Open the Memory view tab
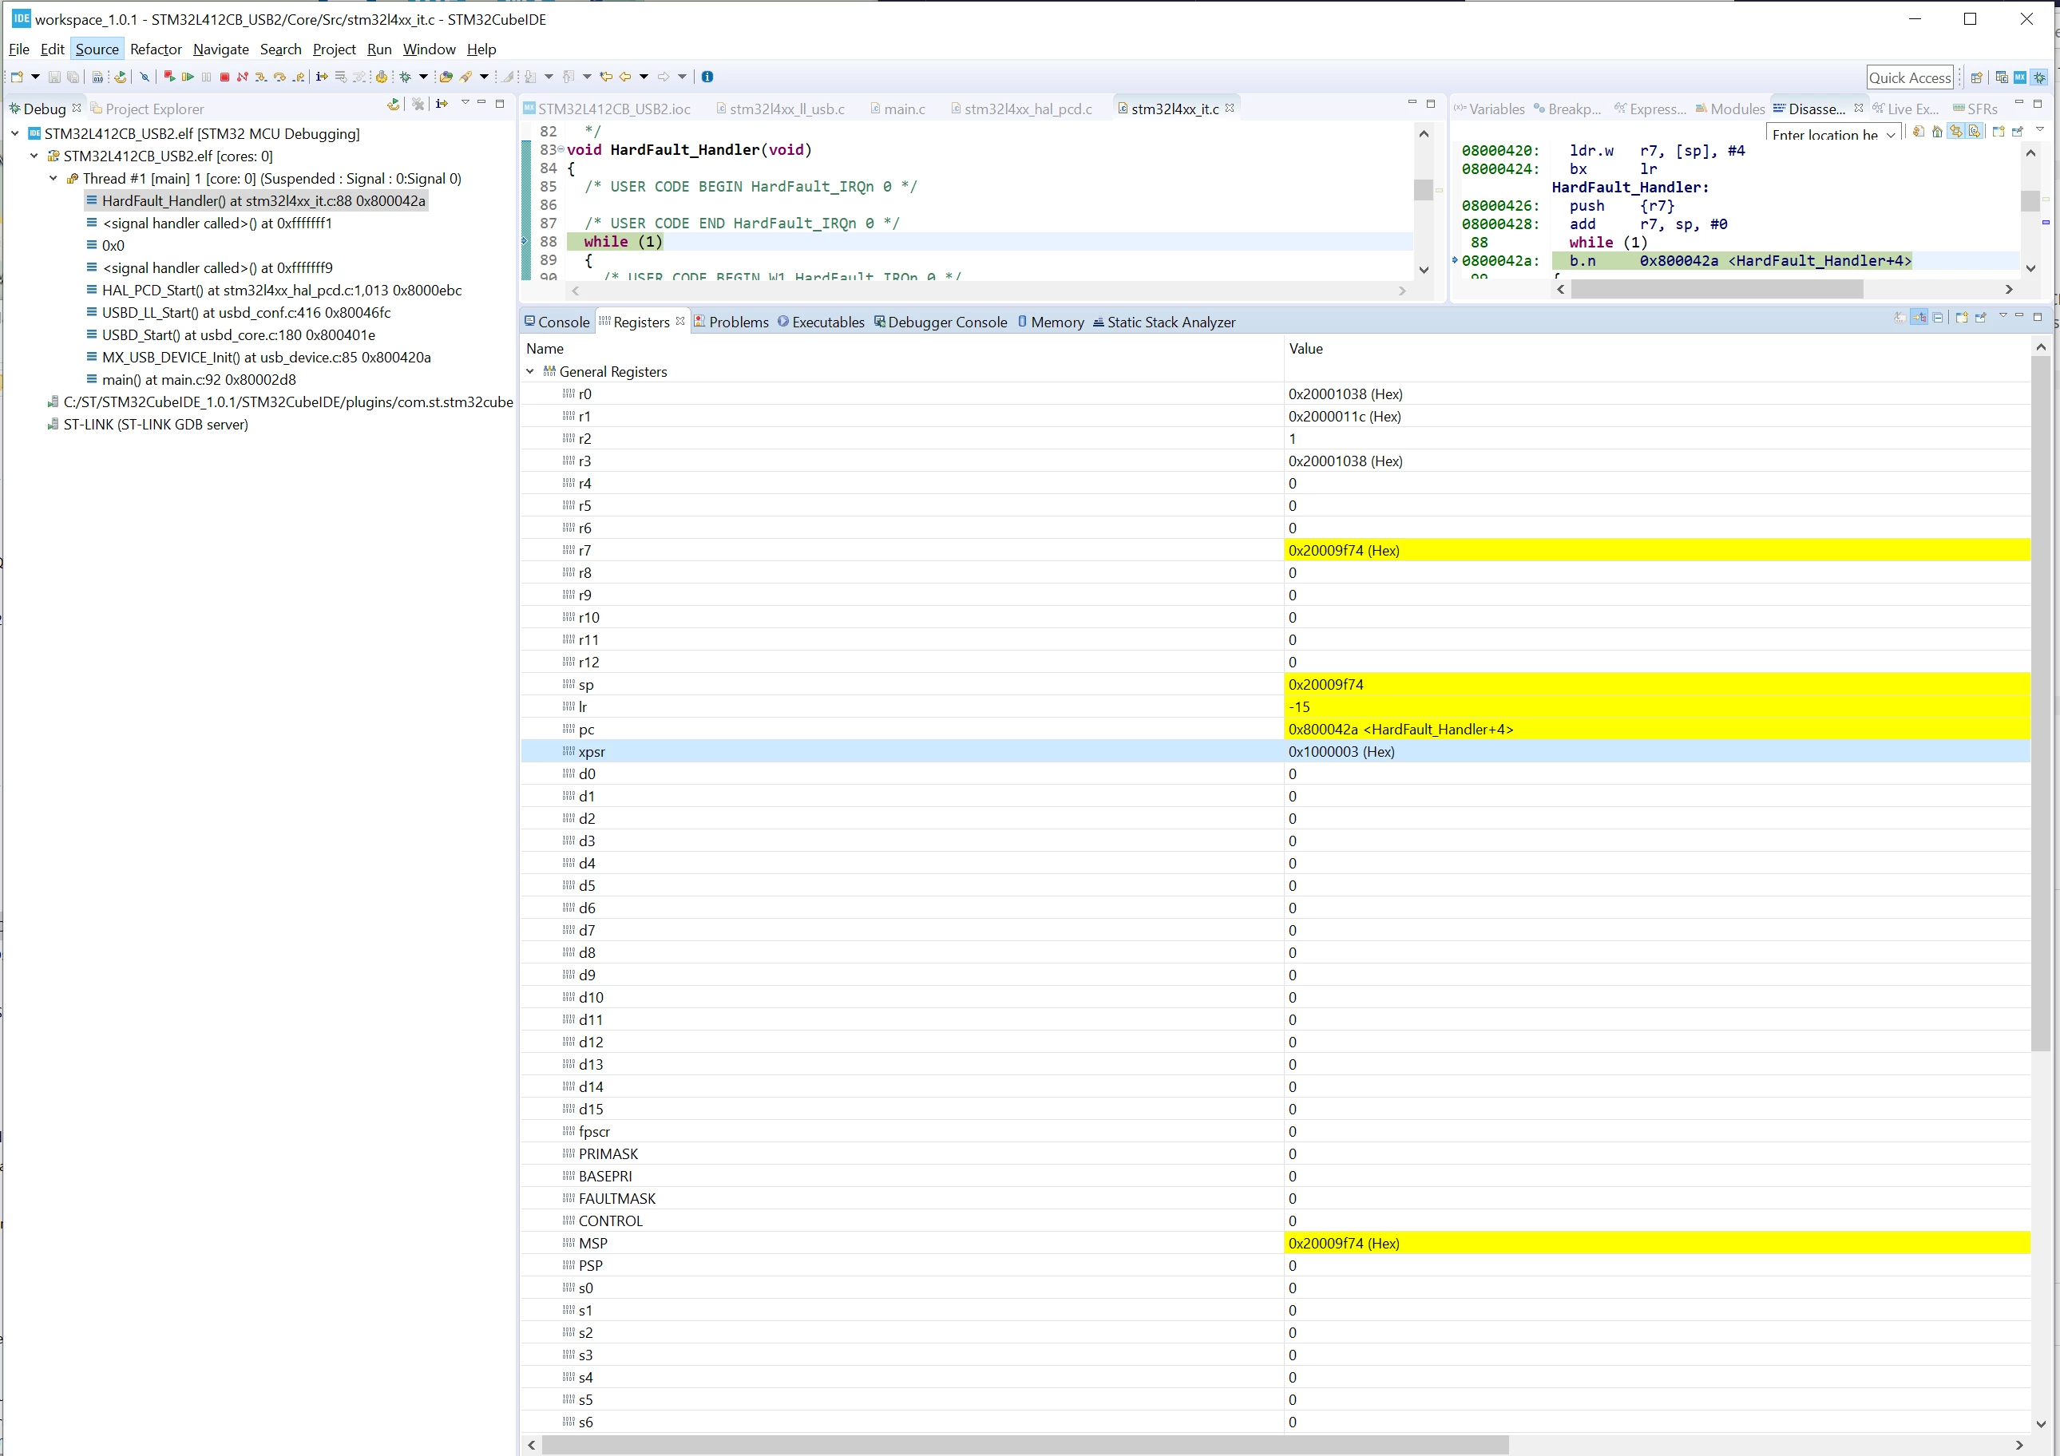 coord(1051,322)
